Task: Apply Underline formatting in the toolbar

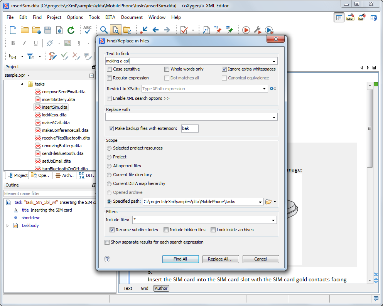Action: pyautogui.click(x=35, y=43)
